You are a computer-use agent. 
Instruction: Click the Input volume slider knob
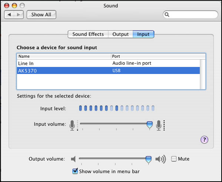pos(149,125)
